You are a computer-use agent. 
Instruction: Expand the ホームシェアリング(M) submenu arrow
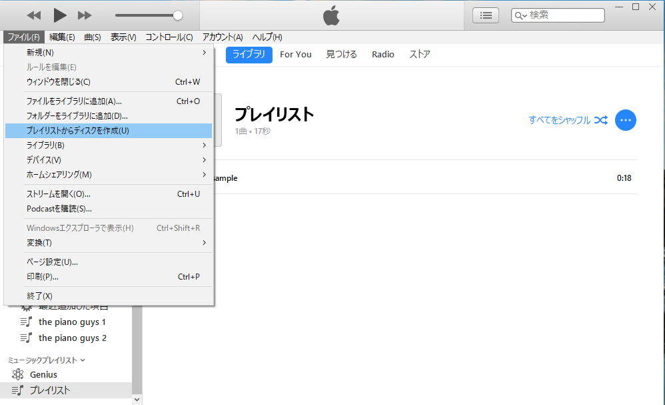204,175
